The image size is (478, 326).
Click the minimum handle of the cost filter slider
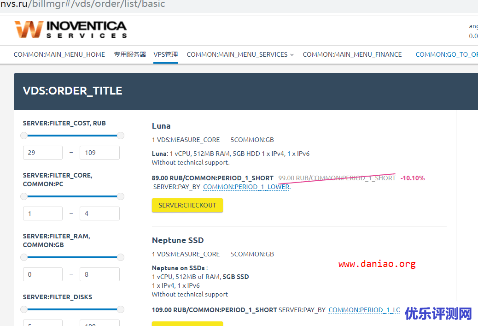coord(24,136)
